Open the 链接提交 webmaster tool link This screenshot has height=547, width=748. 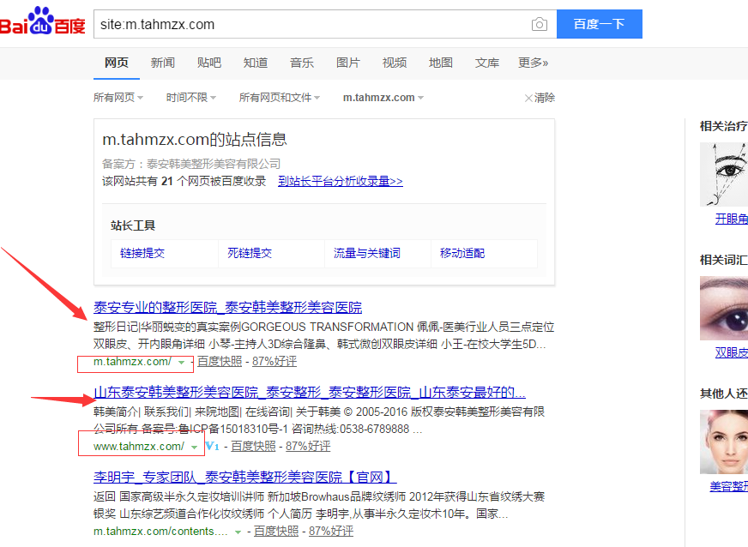click(142, 253)
